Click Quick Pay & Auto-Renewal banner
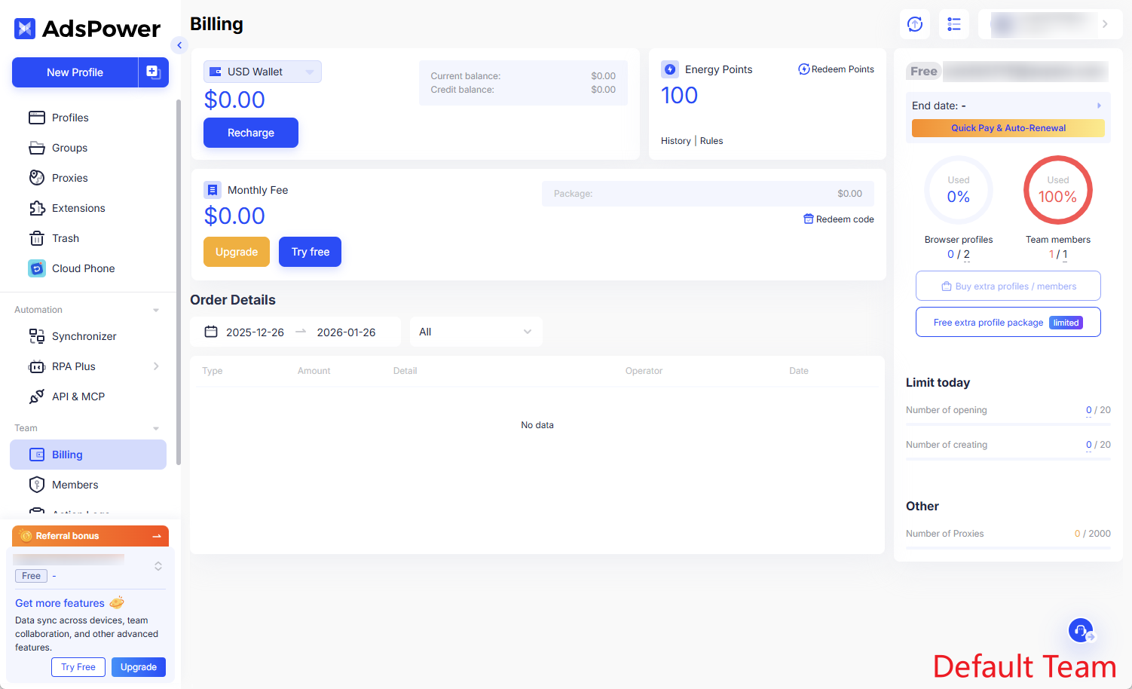This screenshot has height=689, width=1132. coord(1008,128)
